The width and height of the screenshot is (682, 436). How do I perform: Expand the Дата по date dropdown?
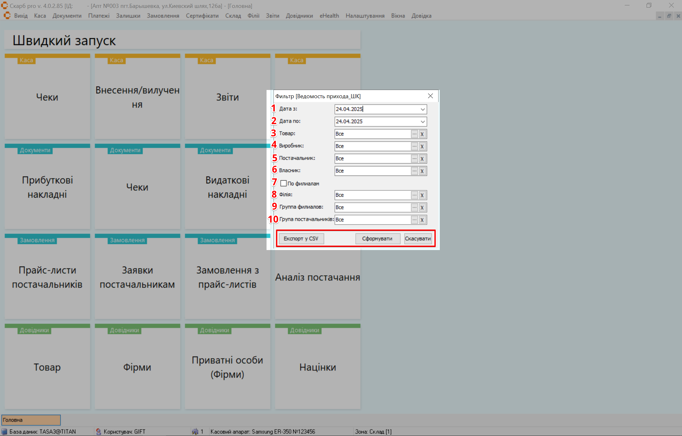(x=422, y=122)
